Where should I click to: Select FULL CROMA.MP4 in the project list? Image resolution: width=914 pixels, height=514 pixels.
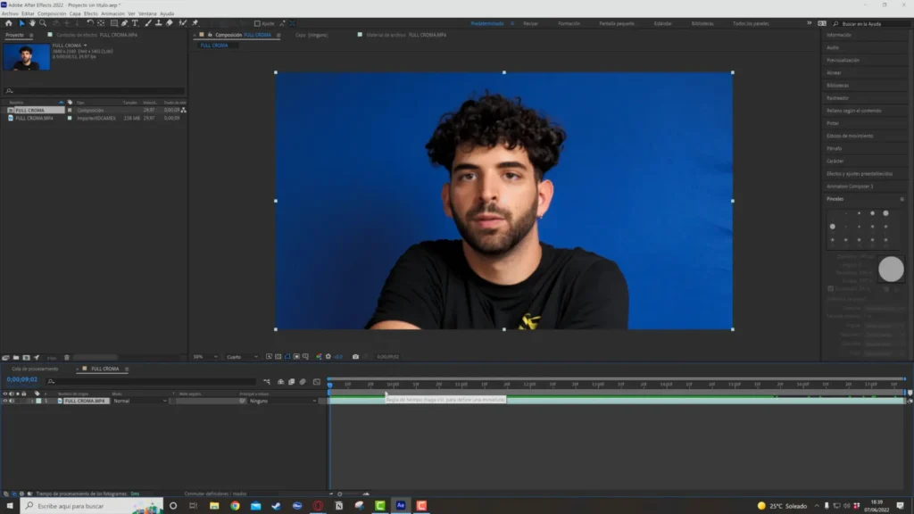point(34,118)
